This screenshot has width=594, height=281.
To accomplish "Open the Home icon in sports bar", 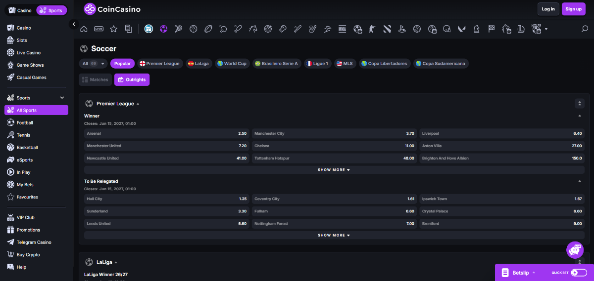I will 84,29.
